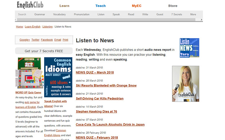This screenshot has width=225, height=140.
Task: Open the Learn English breadcrumb link
Action: (33, 27)
